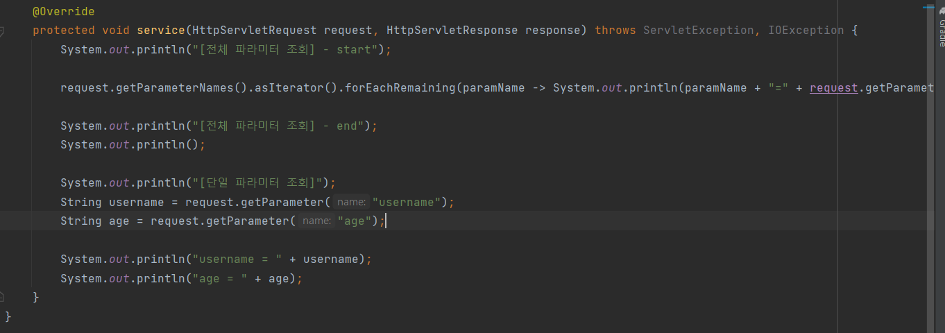
Task: Click the underlined request reference
Action: [x=833, y=88]
